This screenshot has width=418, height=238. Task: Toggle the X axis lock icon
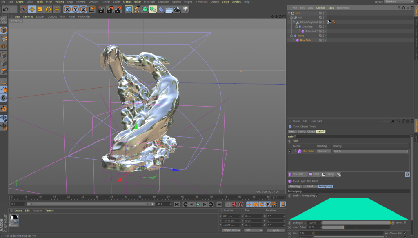point(67,9)
